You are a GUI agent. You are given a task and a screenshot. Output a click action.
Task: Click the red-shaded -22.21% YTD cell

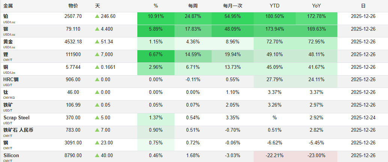coord(274,156)
